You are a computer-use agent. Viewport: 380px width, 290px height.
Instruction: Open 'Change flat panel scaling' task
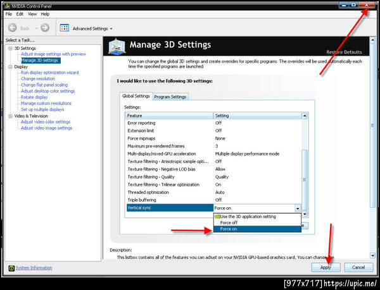(x=44, y=85)
